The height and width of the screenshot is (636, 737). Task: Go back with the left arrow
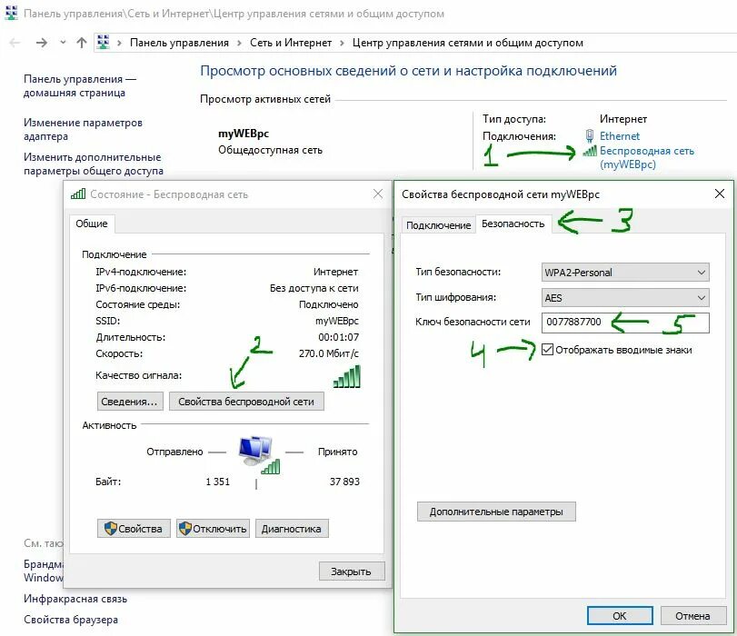click(x=15, y=43)
